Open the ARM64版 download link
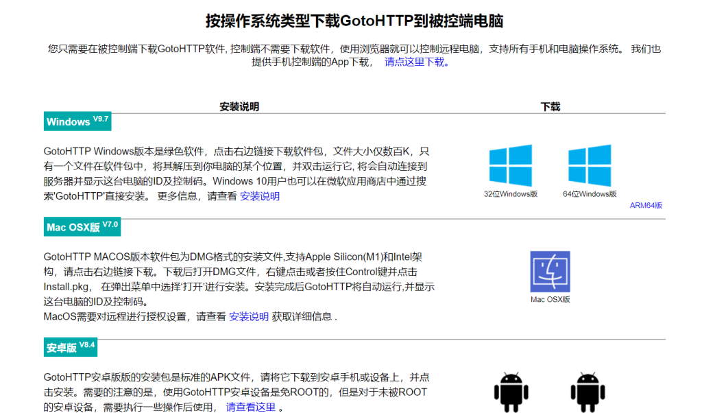 pyautogui.click(x=646, y=205)
